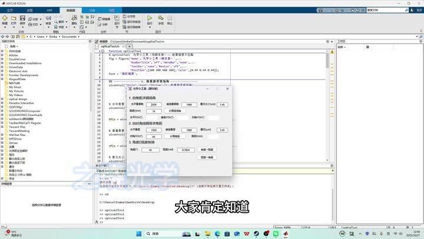This screenshot has width=424, height=239.
Task: Click the Open folder icon in the ribbon
Action: click(x=14, y=18)
